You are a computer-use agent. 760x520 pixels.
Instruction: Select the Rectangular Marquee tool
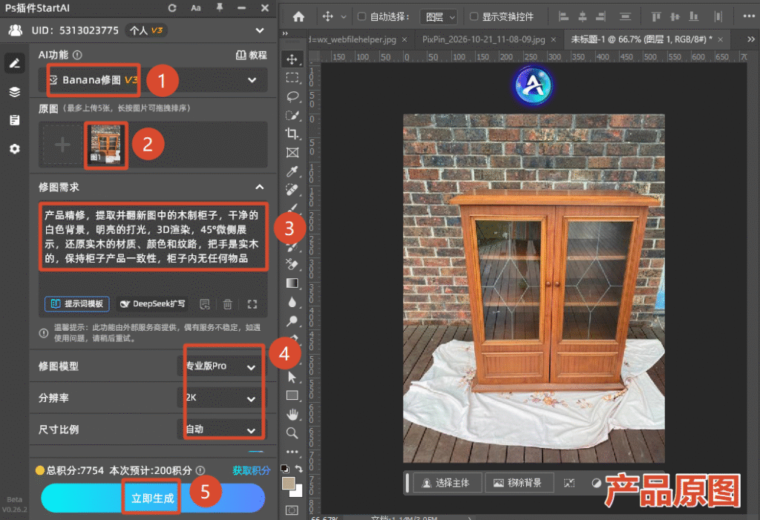292,78
